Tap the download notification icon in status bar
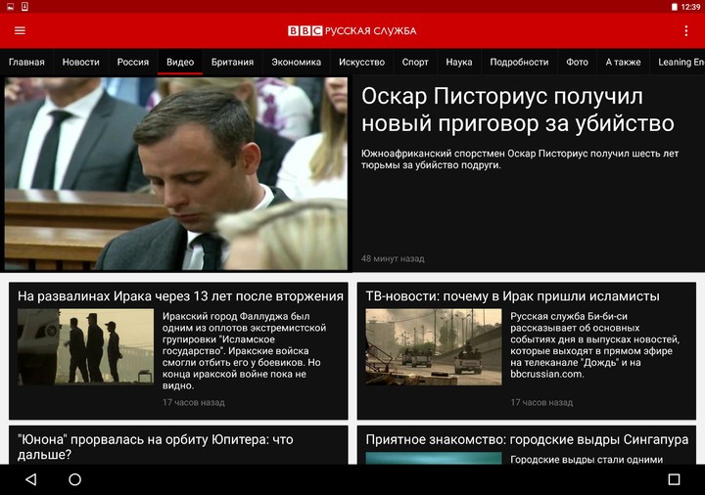 point(24,6)
